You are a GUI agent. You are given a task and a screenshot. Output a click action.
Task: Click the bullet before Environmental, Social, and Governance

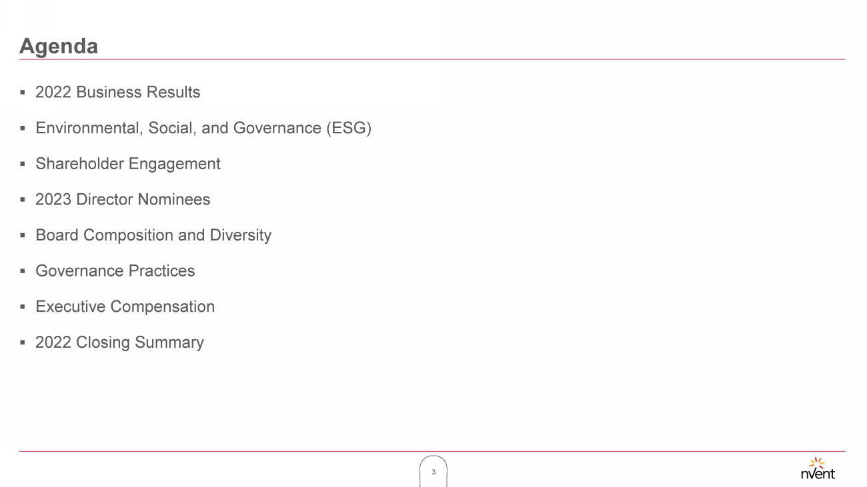pos(22,128)
